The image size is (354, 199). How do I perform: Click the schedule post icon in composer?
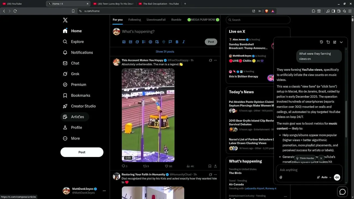pos(157,42)
